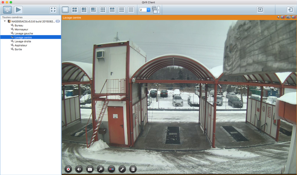Click the red-blue bar icon on video controls
This screenshot has width=297, height=175.
(x=111, y=169)
